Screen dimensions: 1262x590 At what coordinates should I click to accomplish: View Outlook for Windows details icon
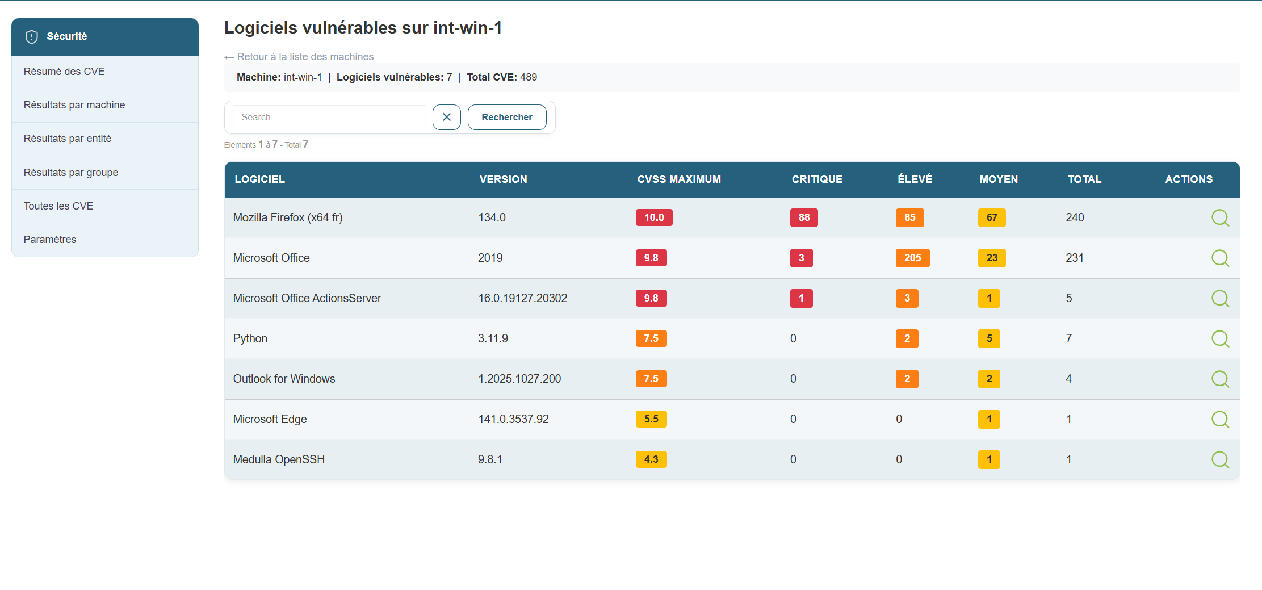pos(1220,379)
